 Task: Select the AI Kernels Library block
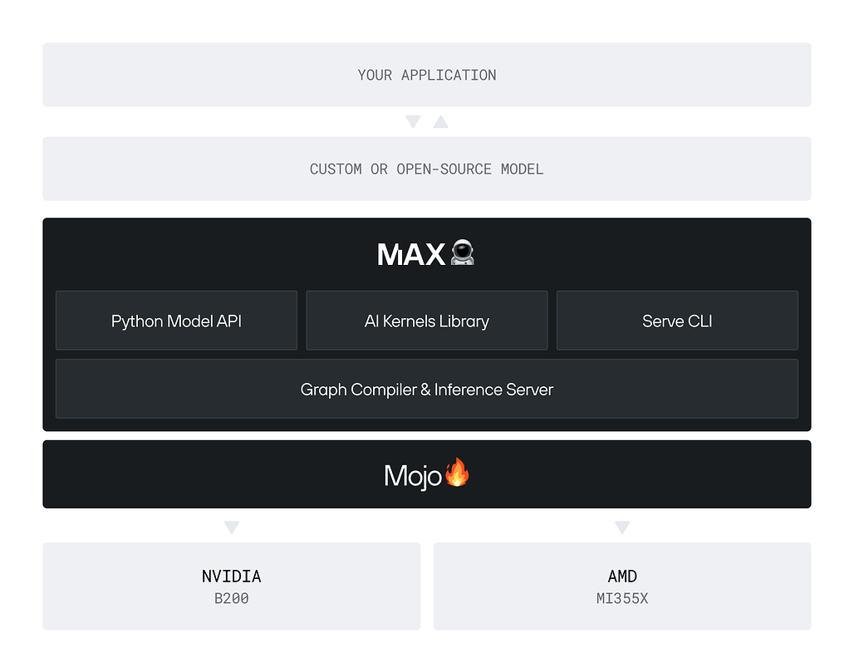point(427,320)
